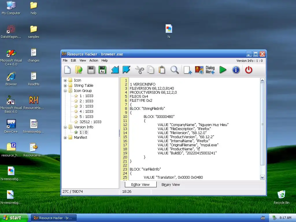
Task: Select the DataWagon desktop shortcut
Action: tap(11, 31)
